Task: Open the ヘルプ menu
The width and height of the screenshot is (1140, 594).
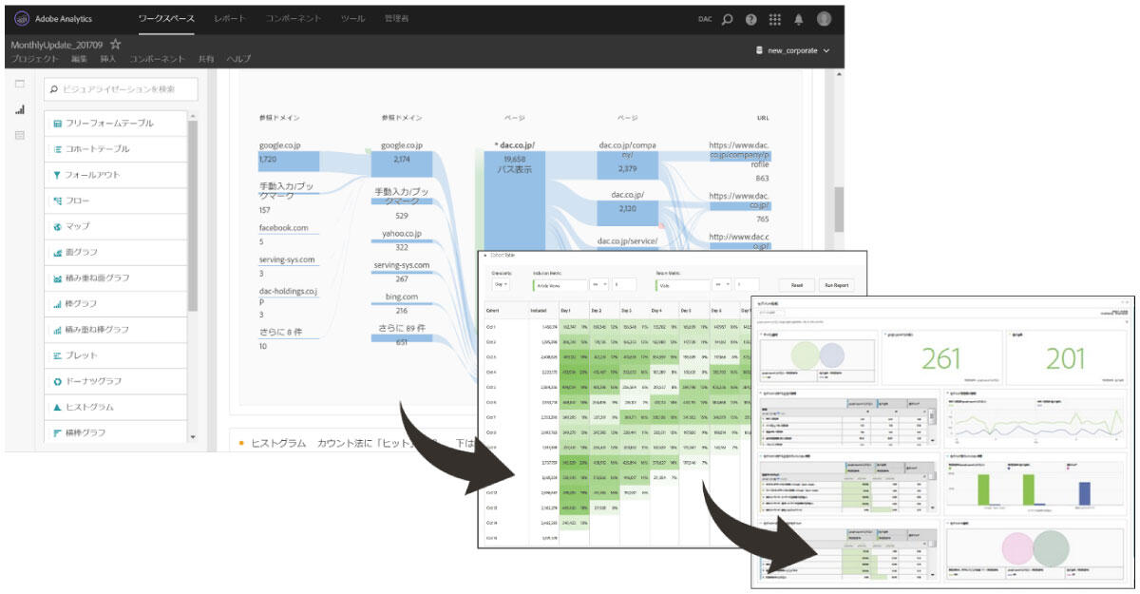Action: point(238,59)
